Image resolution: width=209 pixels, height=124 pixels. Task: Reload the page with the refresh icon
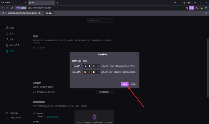12,8
